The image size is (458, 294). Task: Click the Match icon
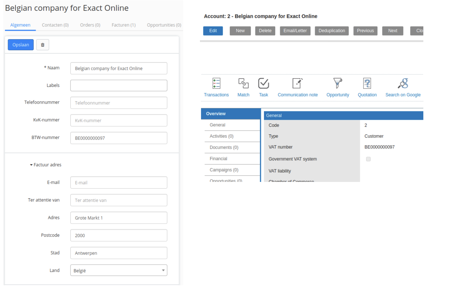coord(243,83)
